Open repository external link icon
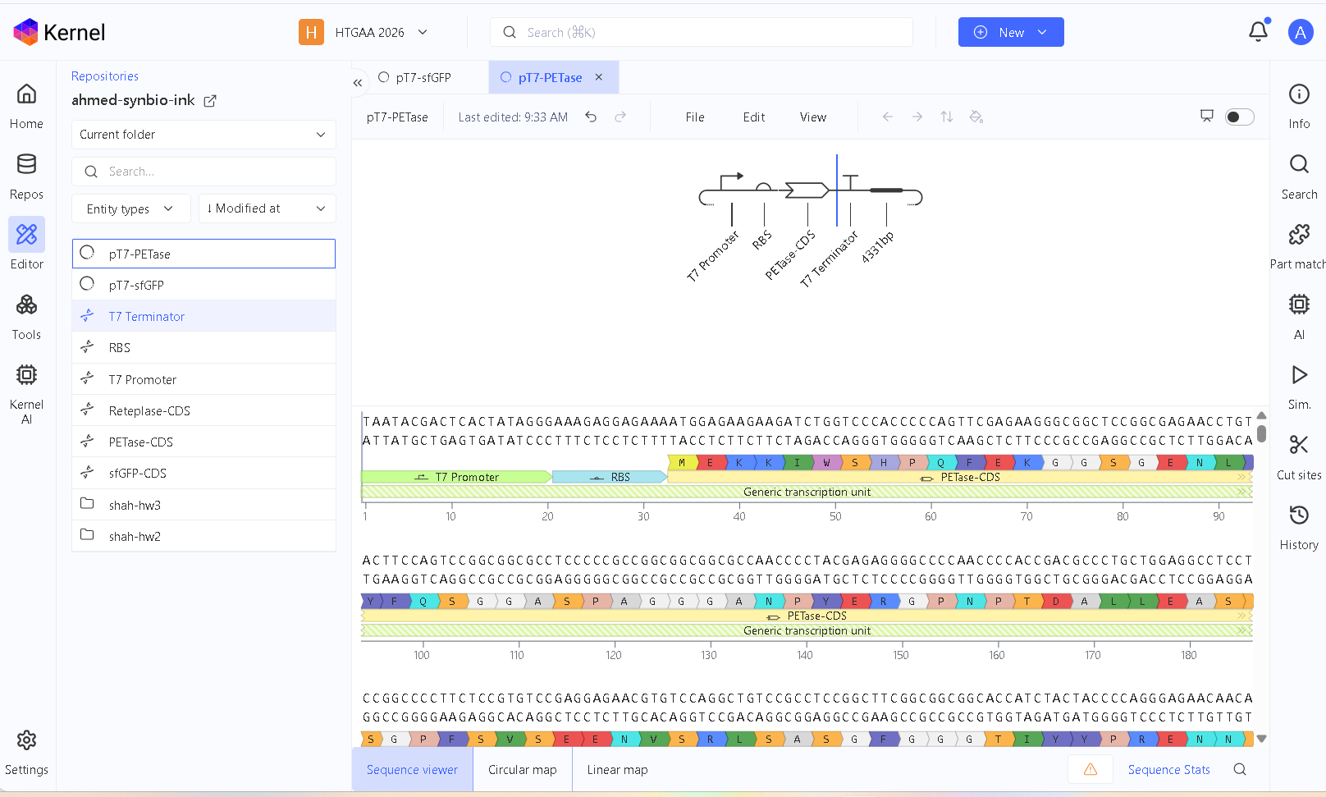 (x=210, y=100)
